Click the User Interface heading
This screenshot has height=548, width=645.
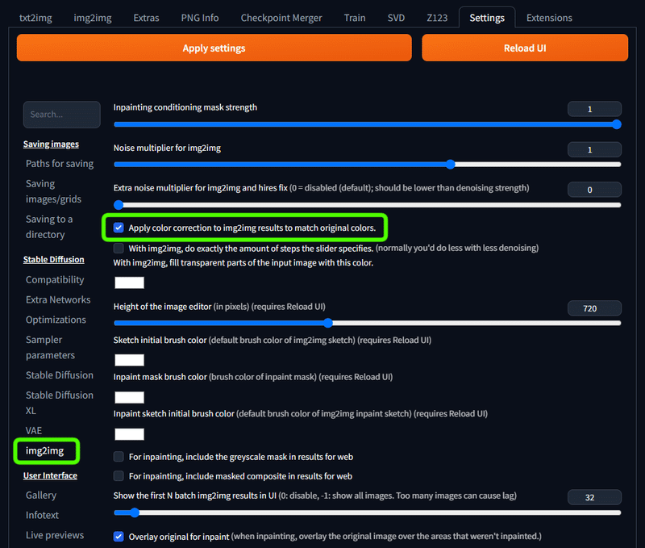coord(50,475)
